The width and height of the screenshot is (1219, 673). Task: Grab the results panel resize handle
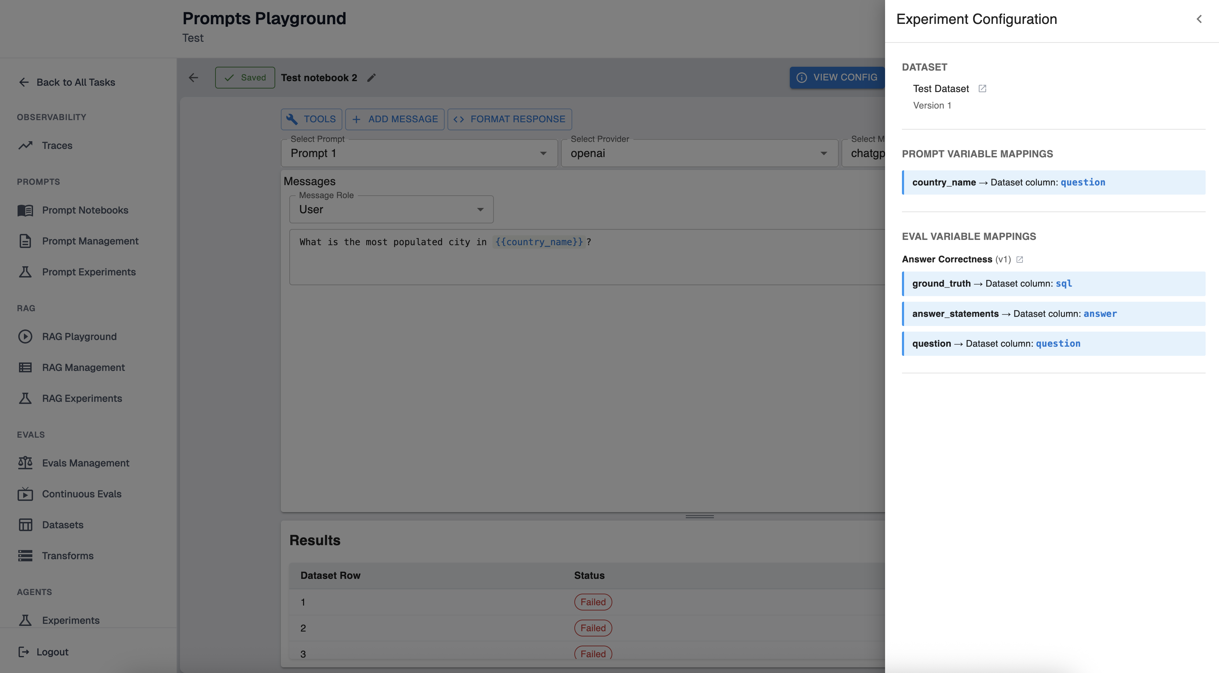point(699,516)
